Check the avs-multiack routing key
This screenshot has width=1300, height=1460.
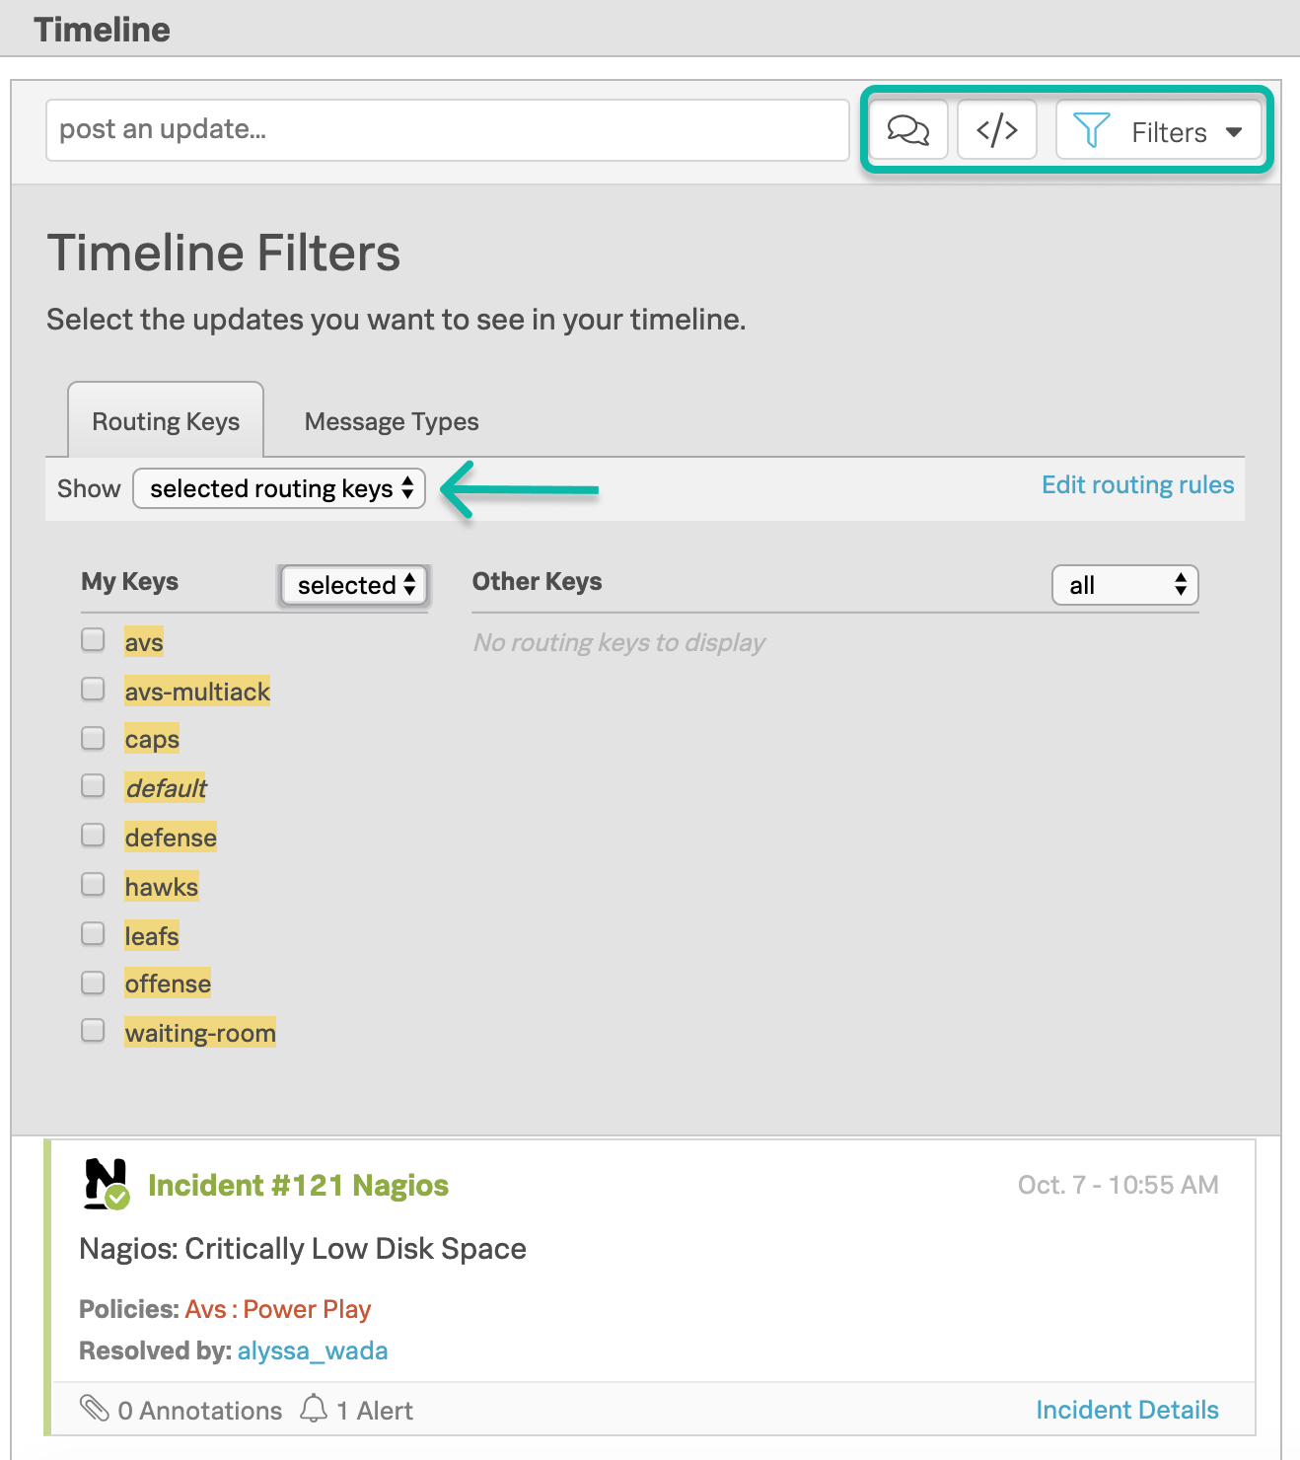92,689
